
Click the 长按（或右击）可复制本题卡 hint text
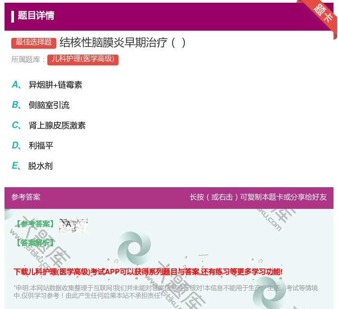(258, 197)
